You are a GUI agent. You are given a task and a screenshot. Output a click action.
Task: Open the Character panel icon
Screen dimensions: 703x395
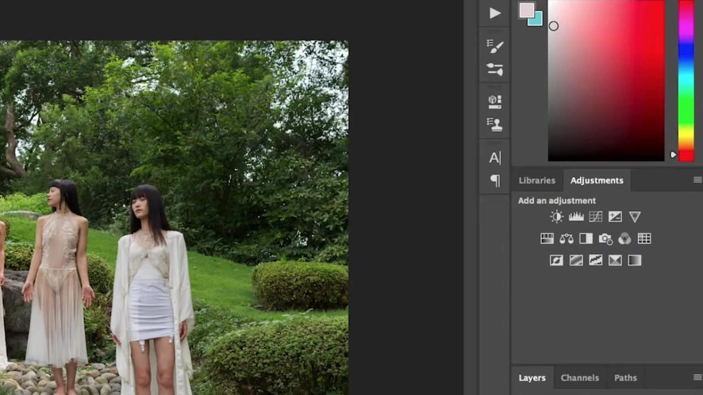click(495, 158)
